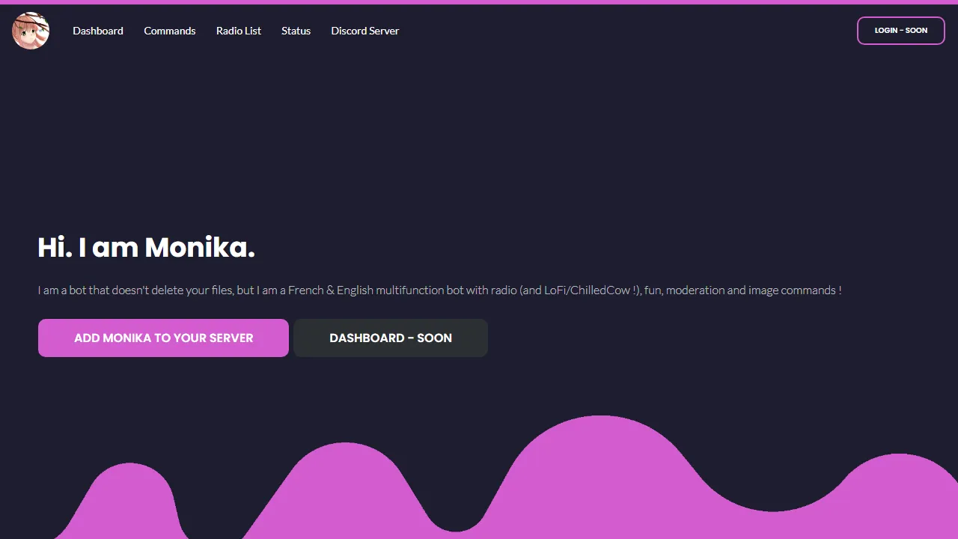Image resolution: width=958 pixels, height=539 pixels.
Task: Open Commands from the top navigation
Action: (169, 31)
